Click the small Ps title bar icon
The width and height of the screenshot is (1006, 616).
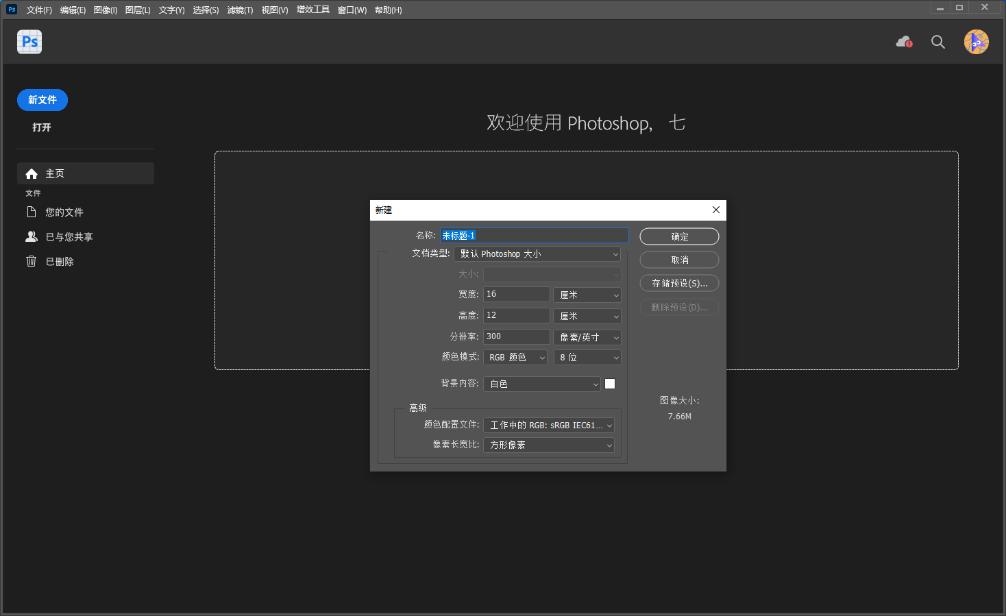coord(12,10)
